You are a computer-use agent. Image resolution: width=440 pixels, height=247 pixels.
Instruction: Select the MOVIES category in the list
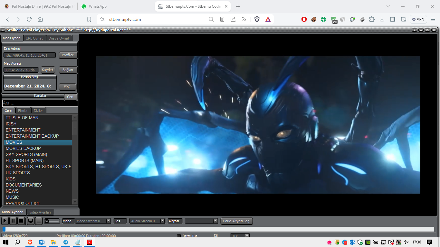click(38, 142)
